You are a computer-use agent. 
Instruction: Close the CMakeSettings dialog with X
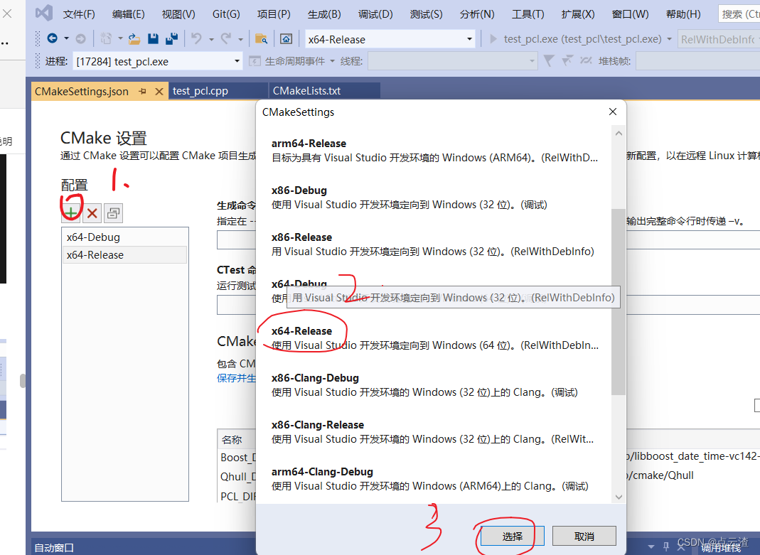pyautogui.click(x=613, y=112)
